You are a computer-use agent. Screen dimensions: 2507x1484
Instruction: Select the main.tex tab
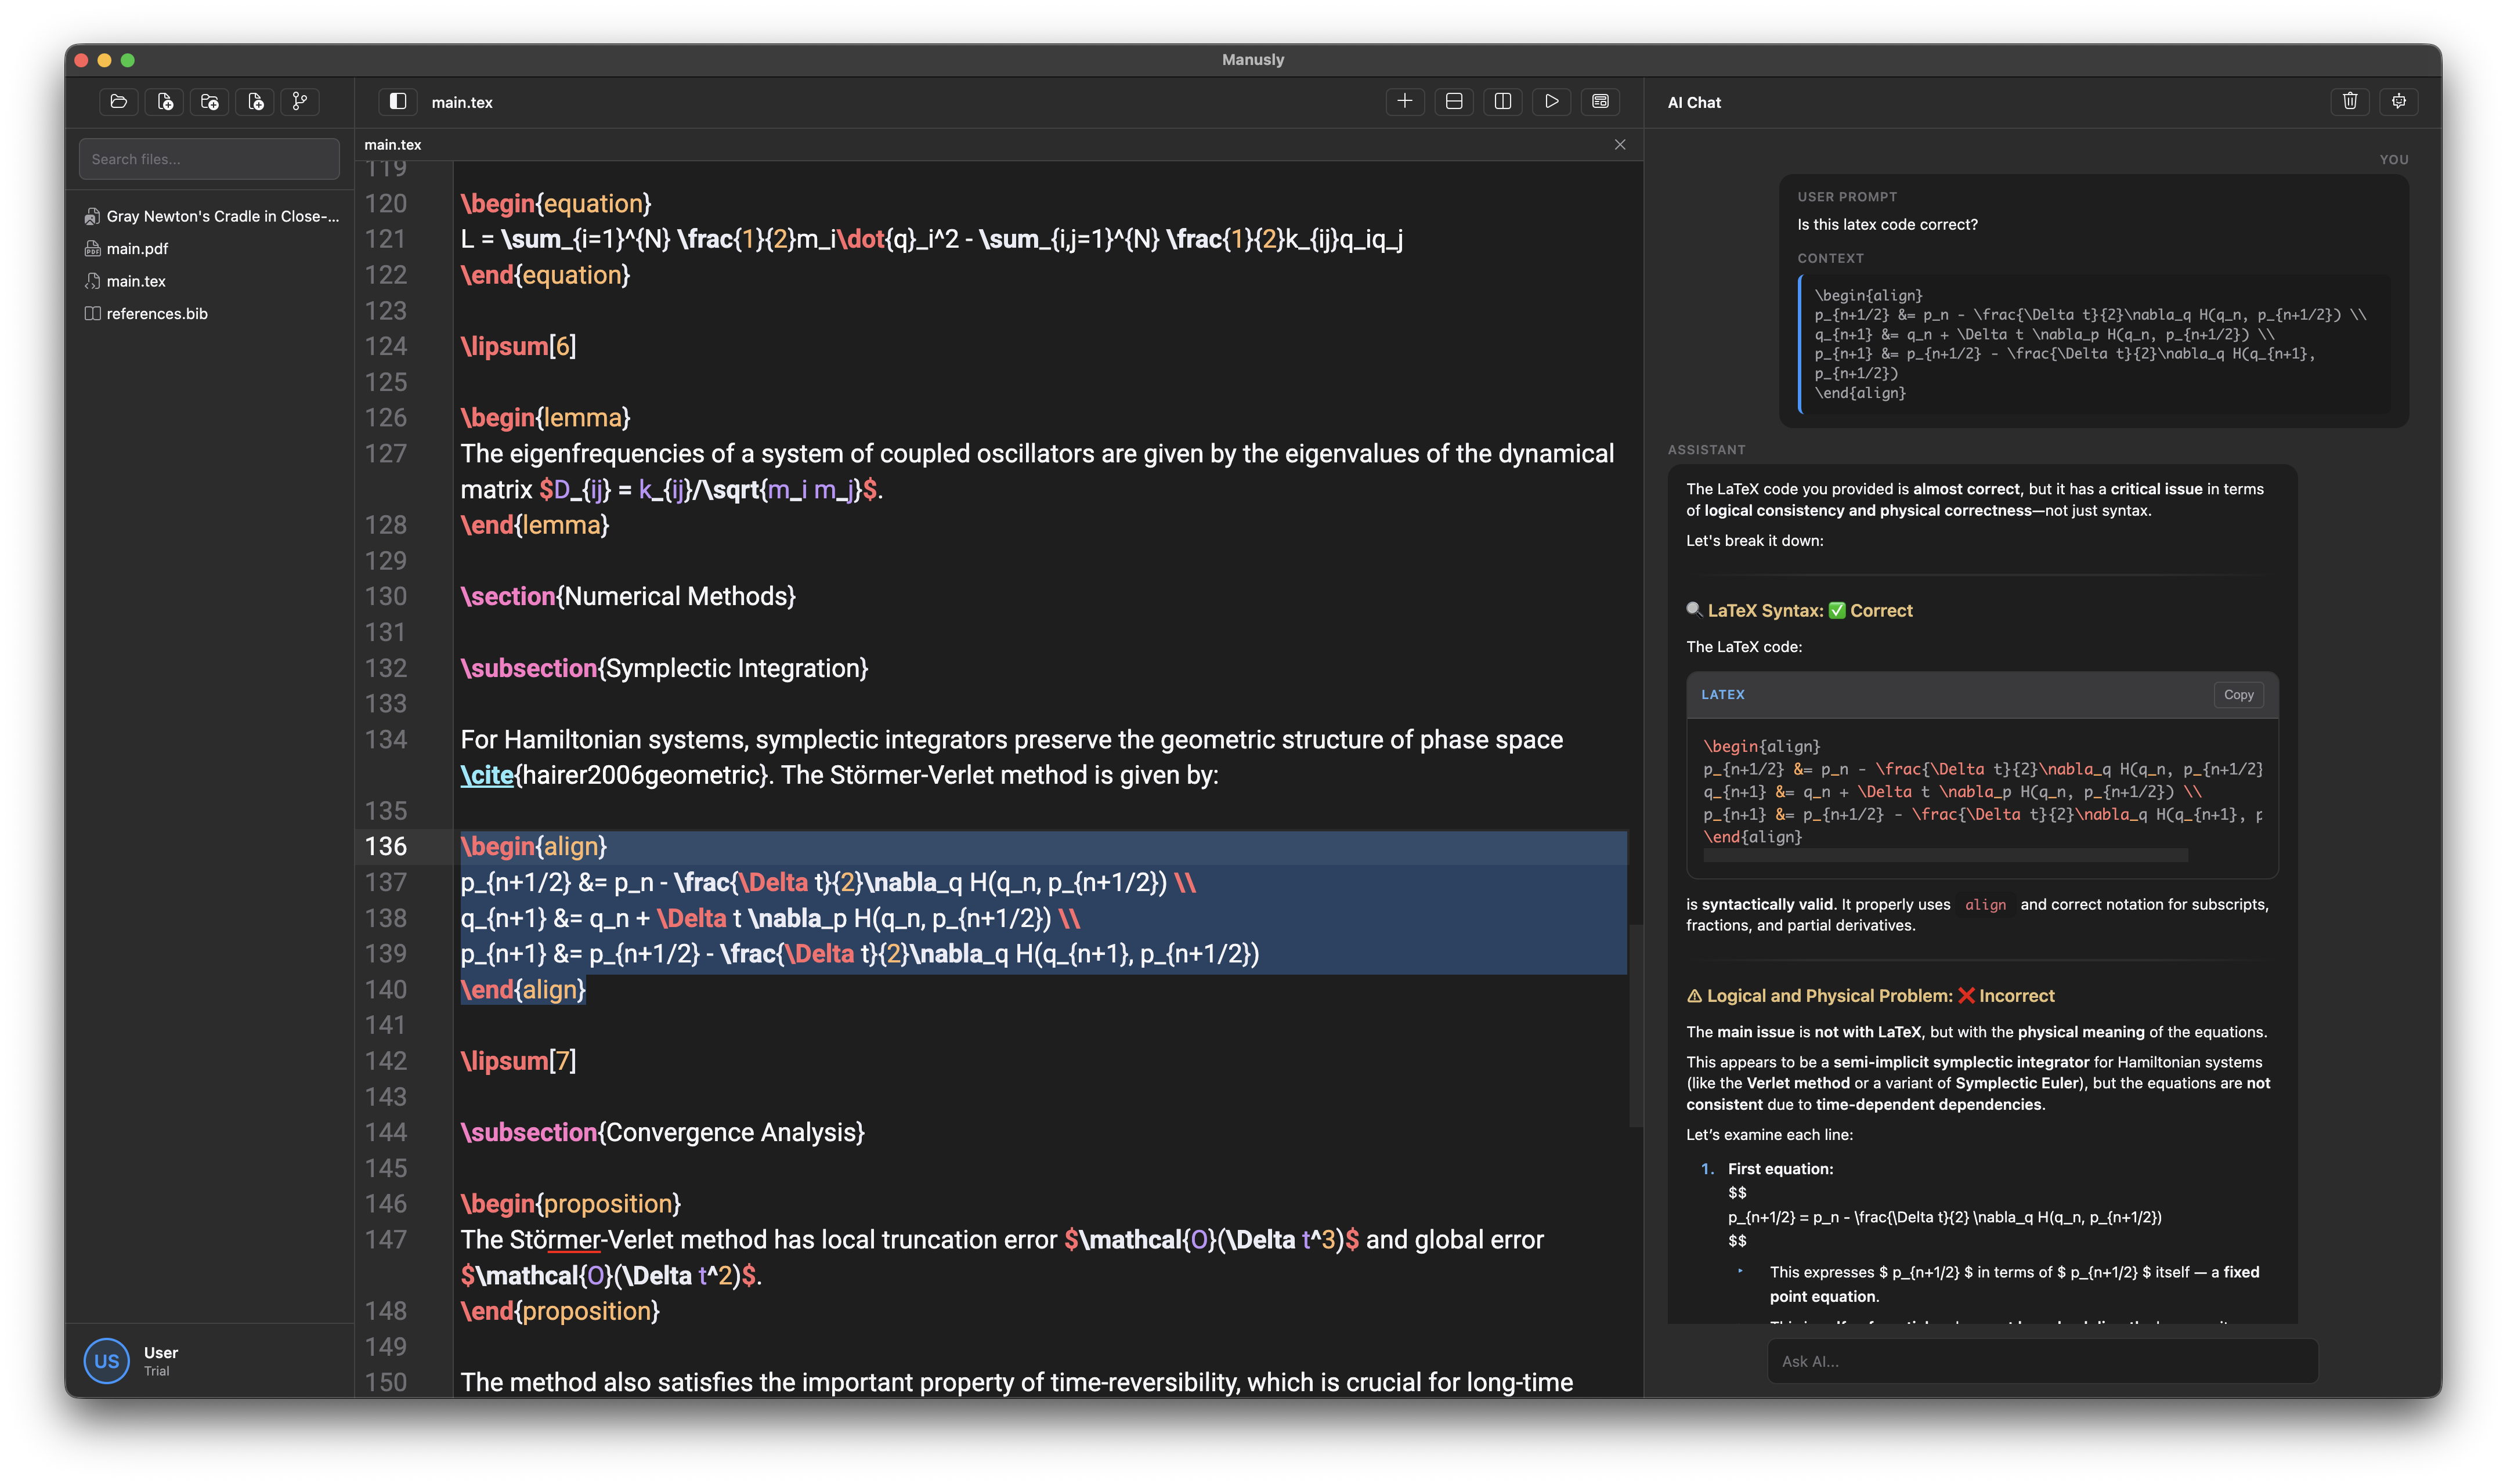coord(393,145)
